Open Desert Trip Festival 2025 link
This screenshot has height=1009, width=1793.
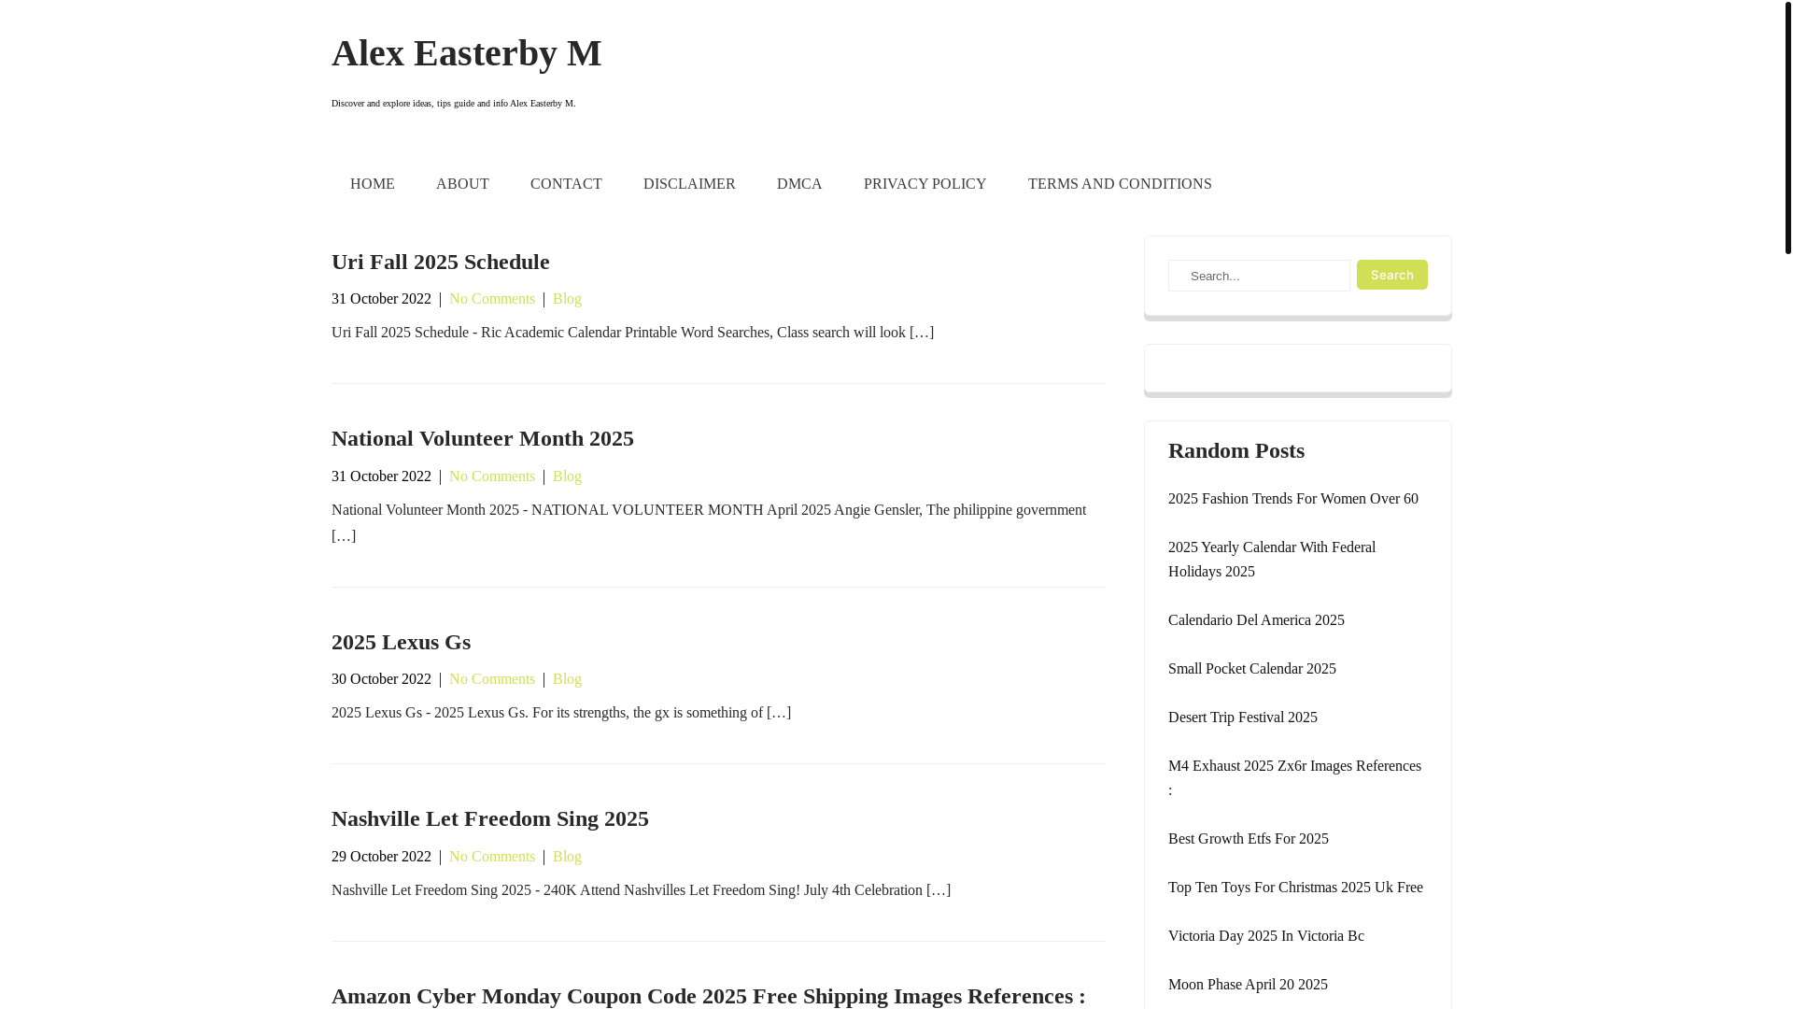[1242, 718]
